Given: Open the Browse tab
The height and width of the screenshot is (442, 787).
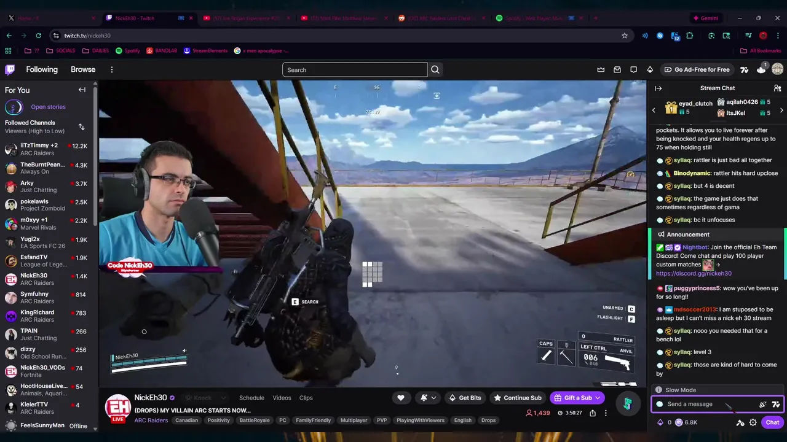Looking at the screenshot, I should point(83,69).
